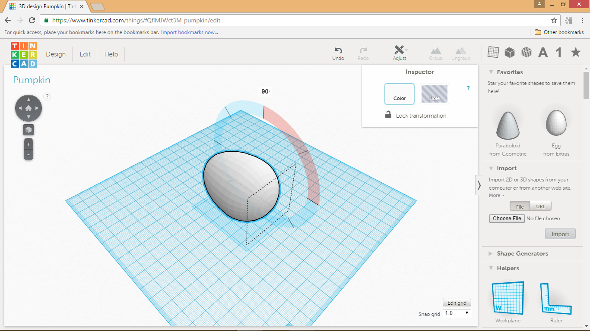This screenshot has height=331, width=590.
Task: Open the Edit menu
Action: pyautogui.click(x=85, y=54)
